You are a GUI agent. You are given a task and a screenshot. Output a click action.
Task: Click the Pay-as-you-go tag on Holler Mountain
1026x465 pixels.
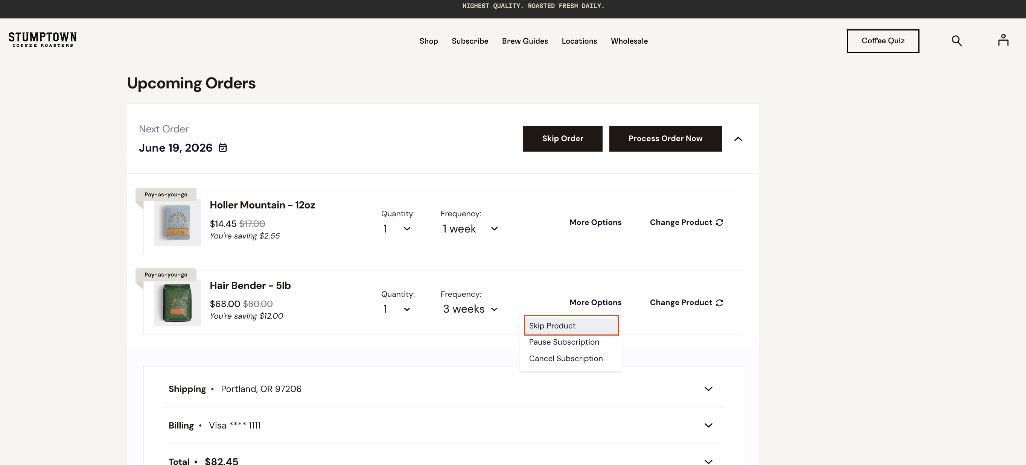point(166,194)
